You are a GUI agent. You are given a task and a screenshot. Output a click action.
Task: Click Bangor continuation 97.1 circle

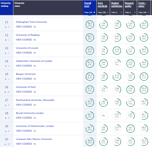point(144,77)
